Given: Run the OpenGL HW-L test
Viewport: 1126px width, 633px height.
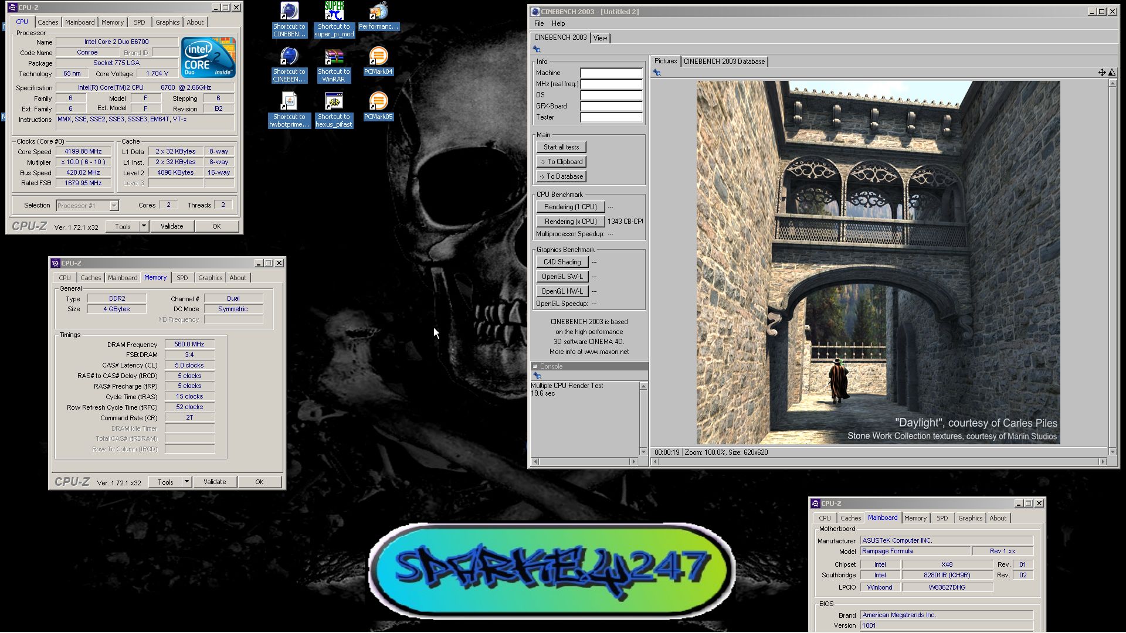Looking at the screenshot, I should (562, 291).
